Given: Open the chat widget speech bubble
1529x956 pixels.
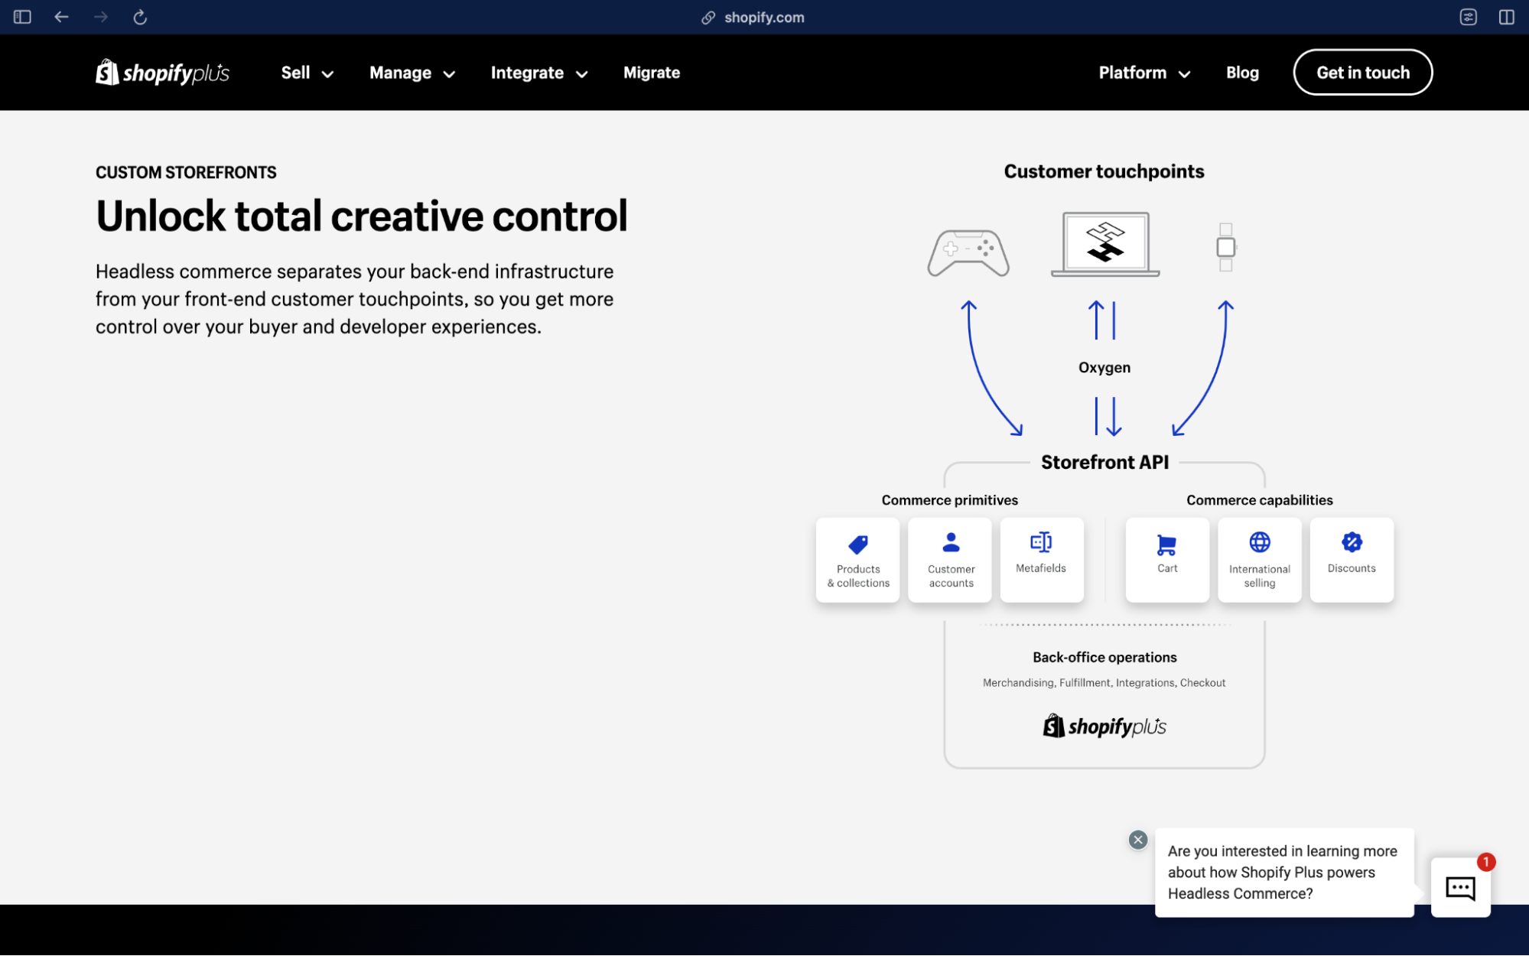Looking at the screenshot, I should point(1460,888).
